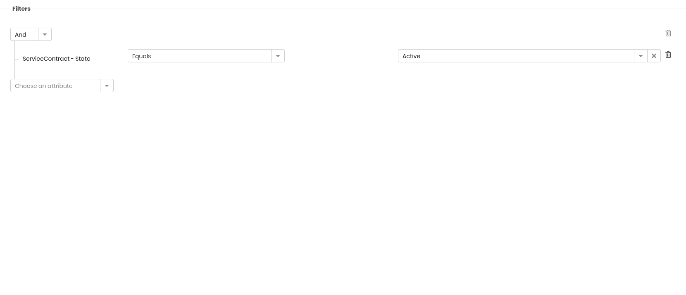Delete the ServiceContract - State filter row

pos(668,55)
